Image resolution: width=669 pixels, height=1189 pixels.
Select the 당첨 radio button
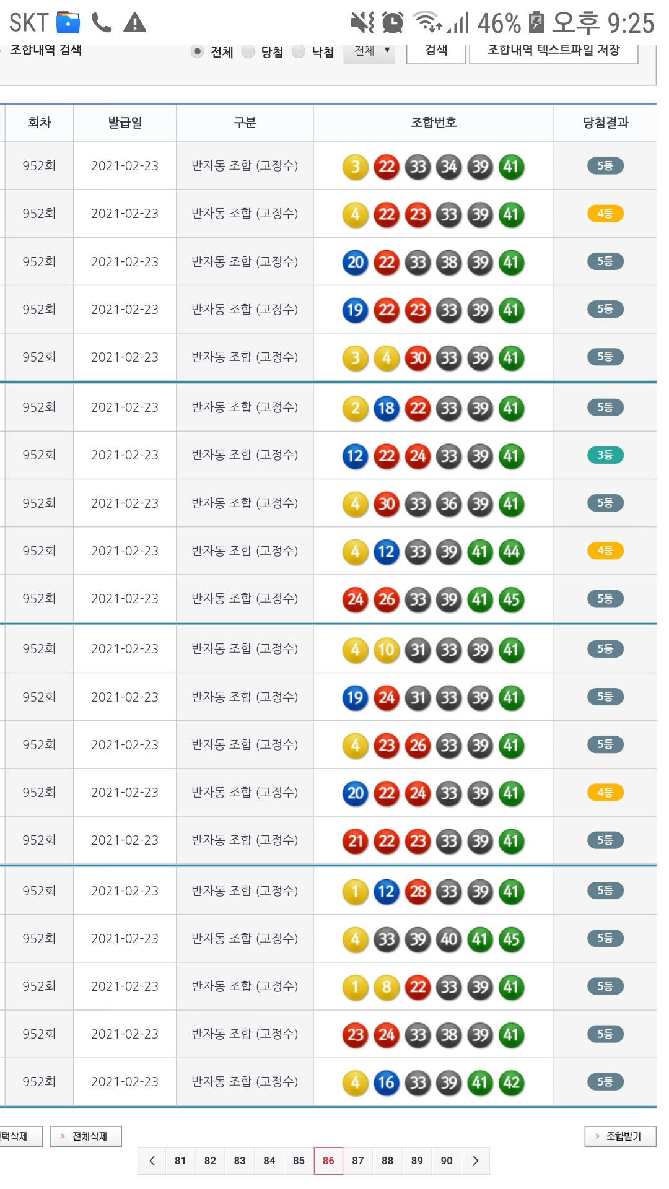248,51
